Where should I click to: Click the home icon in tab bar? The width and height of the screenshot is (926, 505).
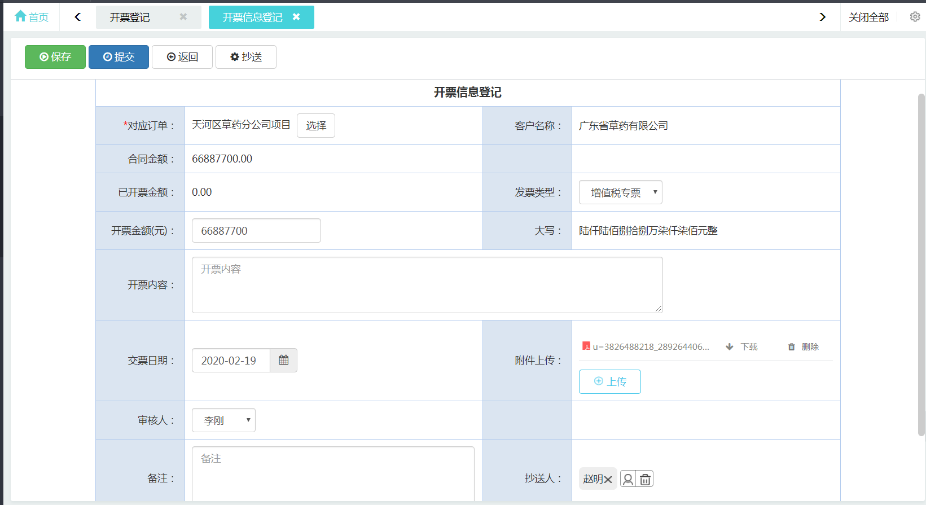point(21,16)
